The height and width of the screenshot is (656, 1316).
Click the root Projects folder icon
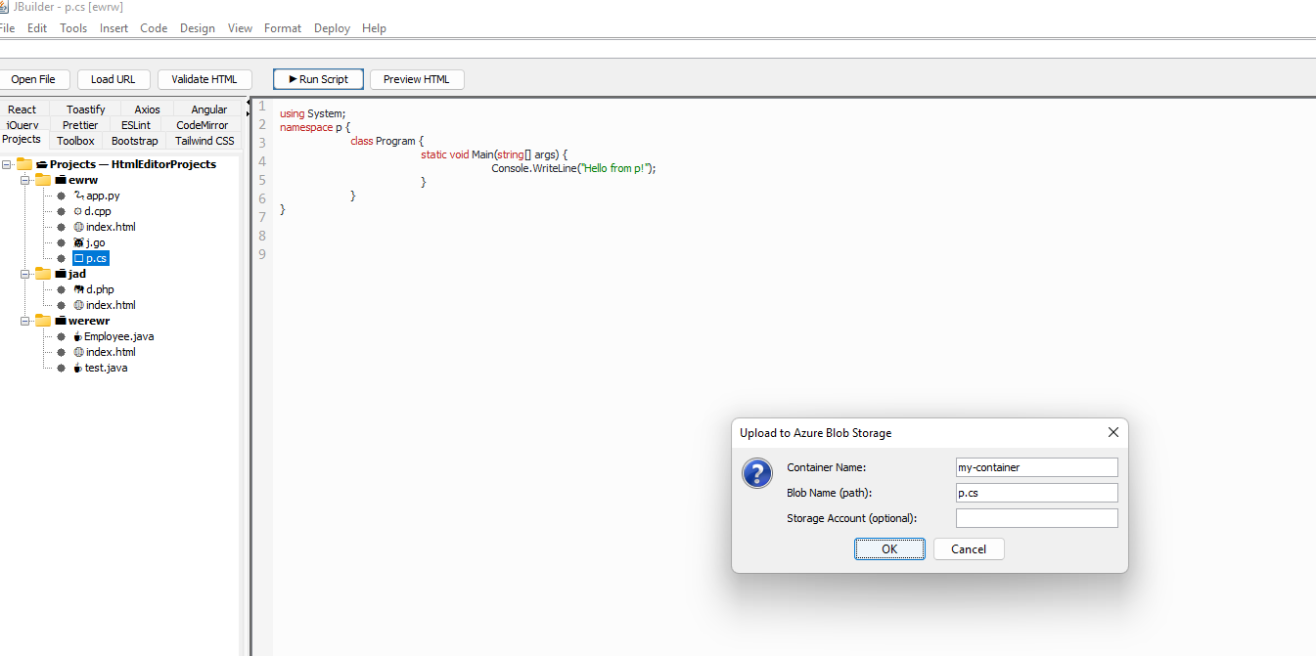click(24, 164)
